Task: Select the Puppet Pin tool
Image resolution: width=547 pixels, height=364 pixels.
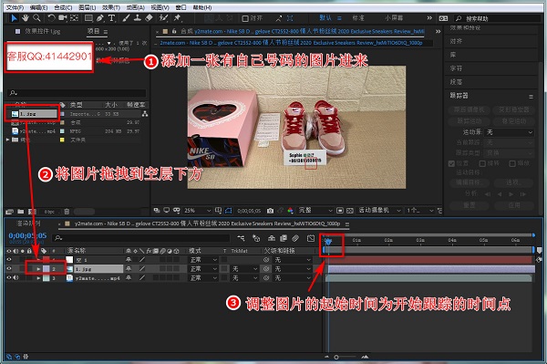Action: 177,18
